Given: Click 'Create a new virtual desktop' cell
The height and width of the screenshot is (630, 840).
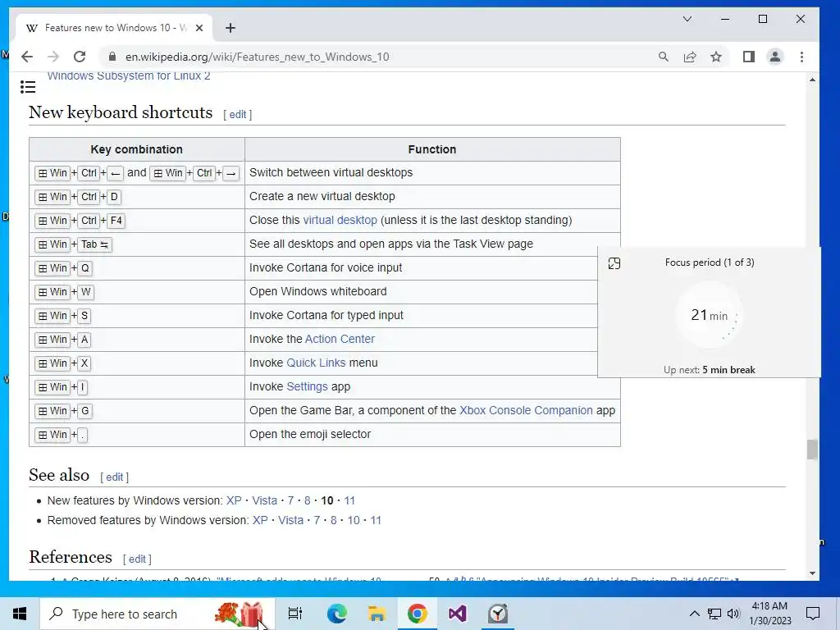Looking at the screenshot, I should click(432, 197).
